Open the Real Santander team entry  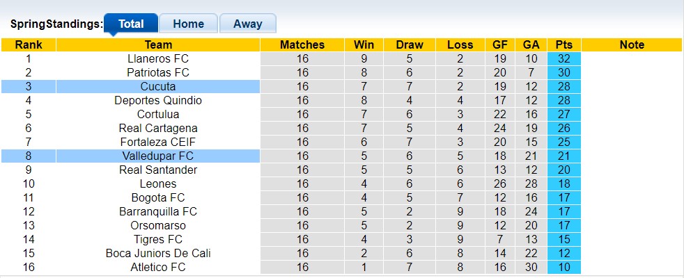click(158, 170)
